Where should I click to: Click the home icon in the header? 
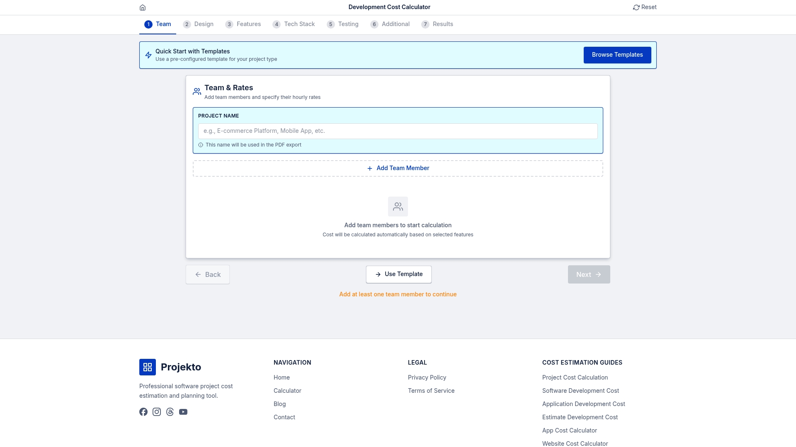[x=143, y=7]
